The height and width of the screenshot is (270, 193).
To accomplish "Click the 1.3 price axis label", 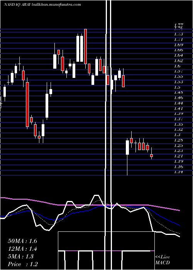I will [x=177, y=135].
